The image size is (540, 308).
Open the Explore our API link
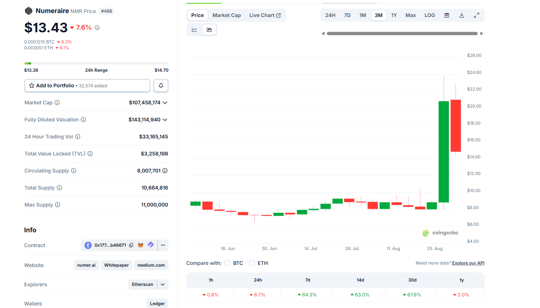[468, 263]
